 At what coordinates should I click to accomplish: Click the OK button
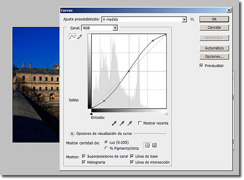tap(214, 19)
